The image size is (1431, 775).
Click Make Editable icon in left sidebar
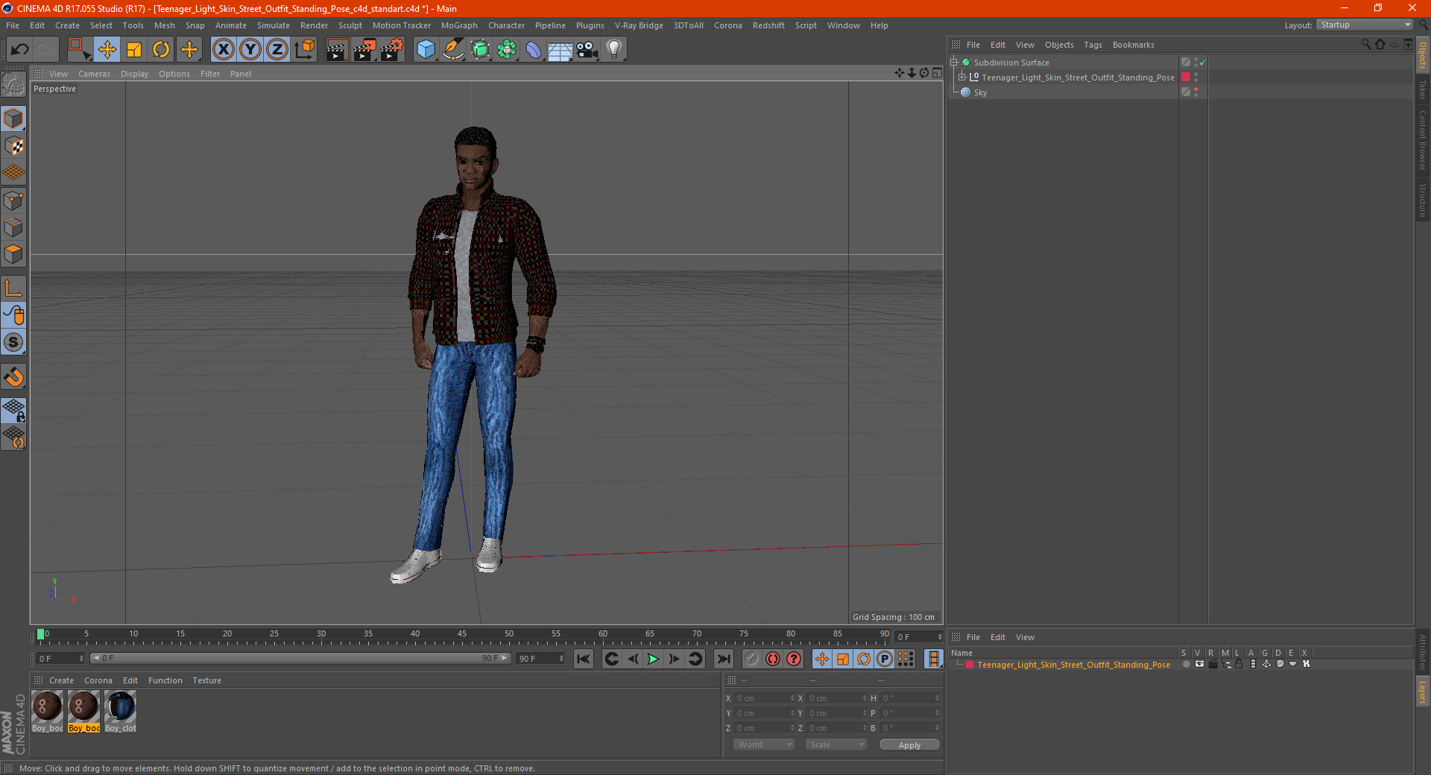pos(13,86)
